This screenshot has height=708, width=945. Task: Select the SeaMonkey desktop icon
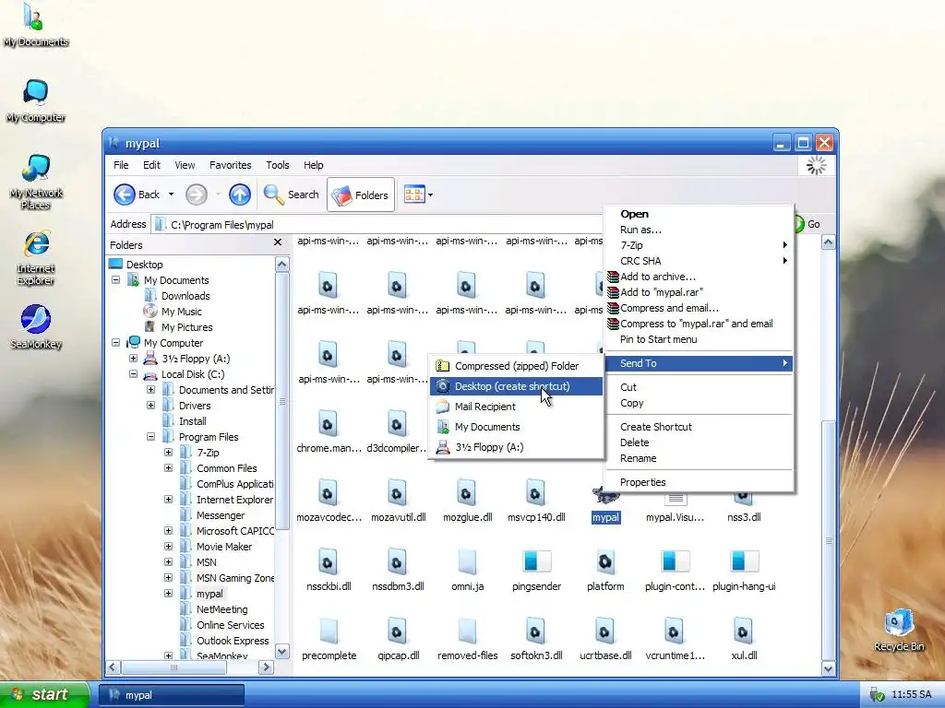coord(35,327)
